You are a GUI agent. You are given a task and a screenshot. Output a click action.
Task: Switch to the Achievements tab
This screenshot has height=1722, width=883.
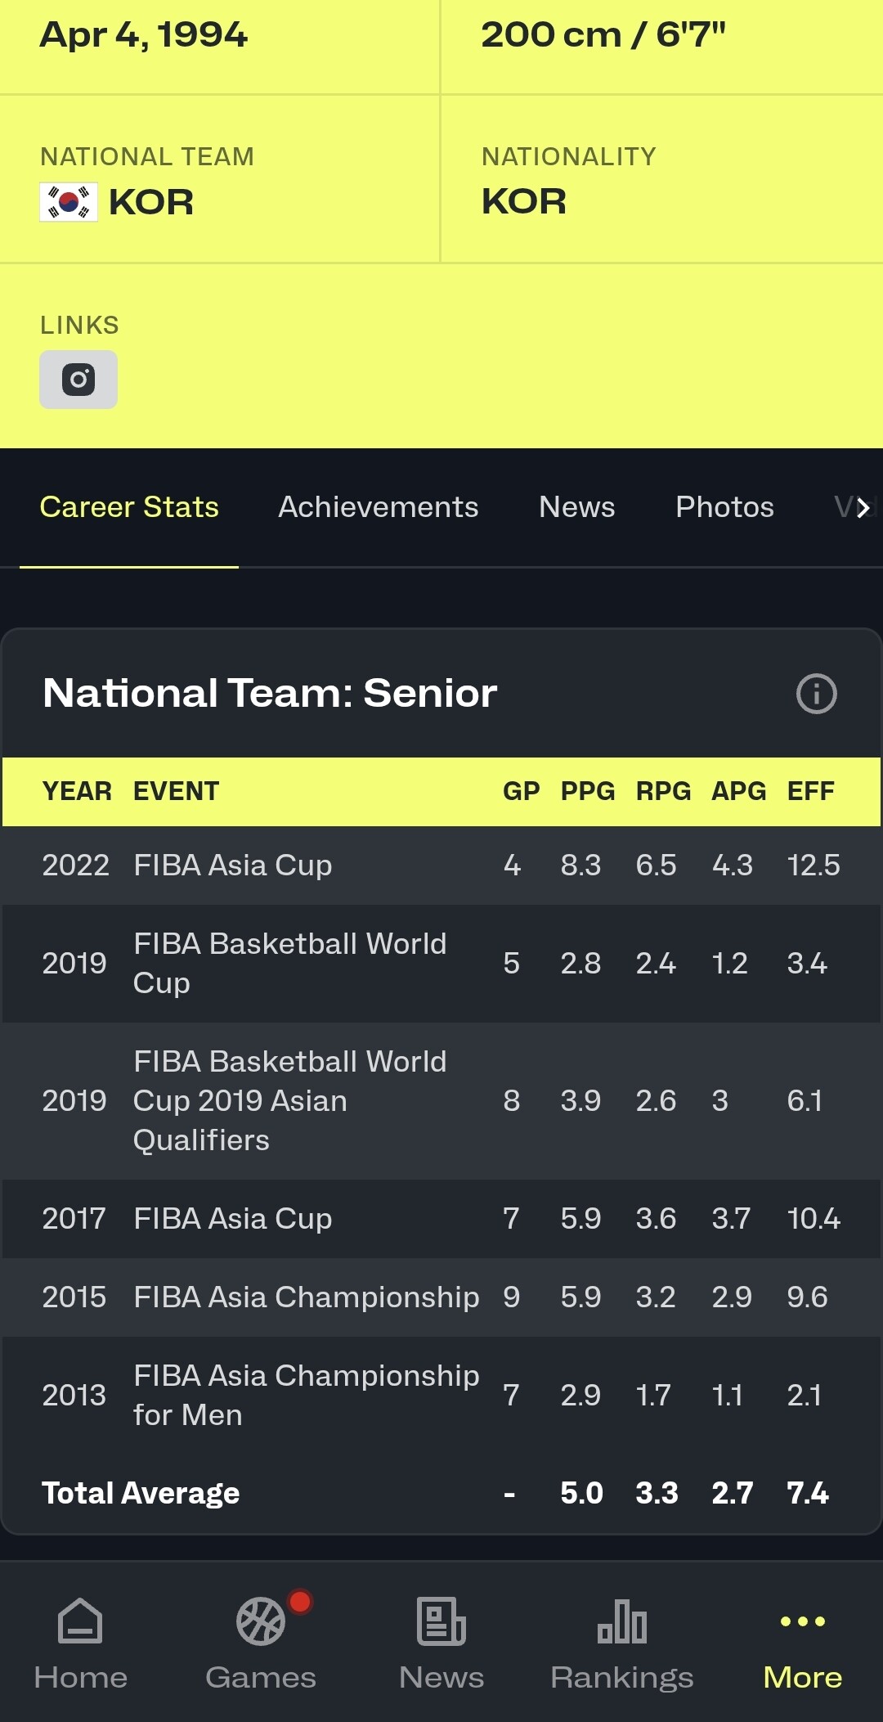pos(378,507)
